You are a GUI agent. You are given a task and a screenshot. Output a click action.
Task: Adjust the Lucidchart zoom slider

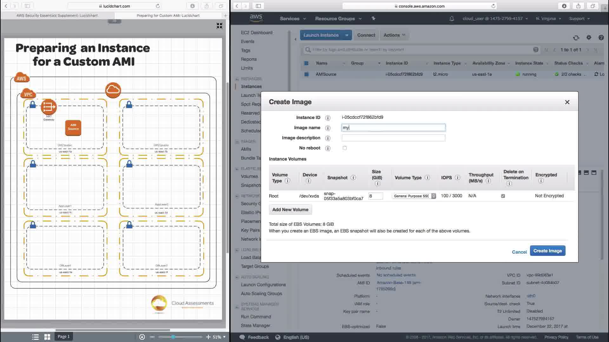click(x=173, y=337)
